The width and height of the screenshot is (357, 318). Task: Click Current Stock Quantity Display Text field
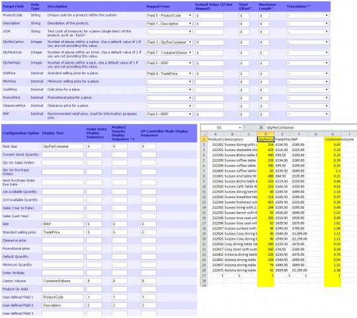(x=63, y=154)
